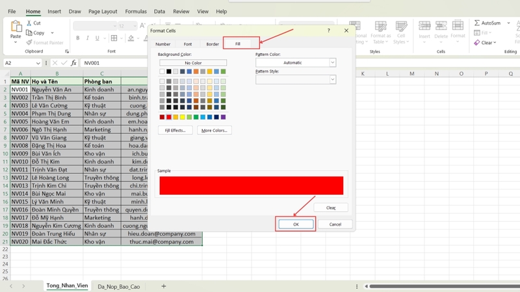Click the Clear button in dialog
Image resolution: width=520 pixels, height=292 pixels.
pyautogui.click(x=331, y=208)
